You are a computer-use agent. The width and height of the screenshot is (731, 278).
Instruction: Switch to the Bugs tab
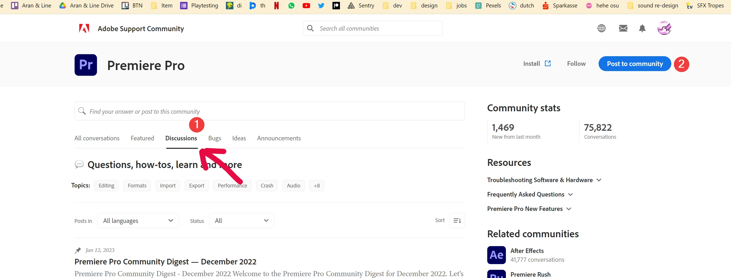point(214,138)
